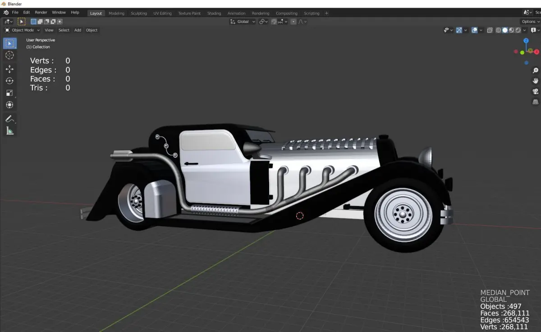
Task: Activate the Move tool
Action: tap(10, 69)
